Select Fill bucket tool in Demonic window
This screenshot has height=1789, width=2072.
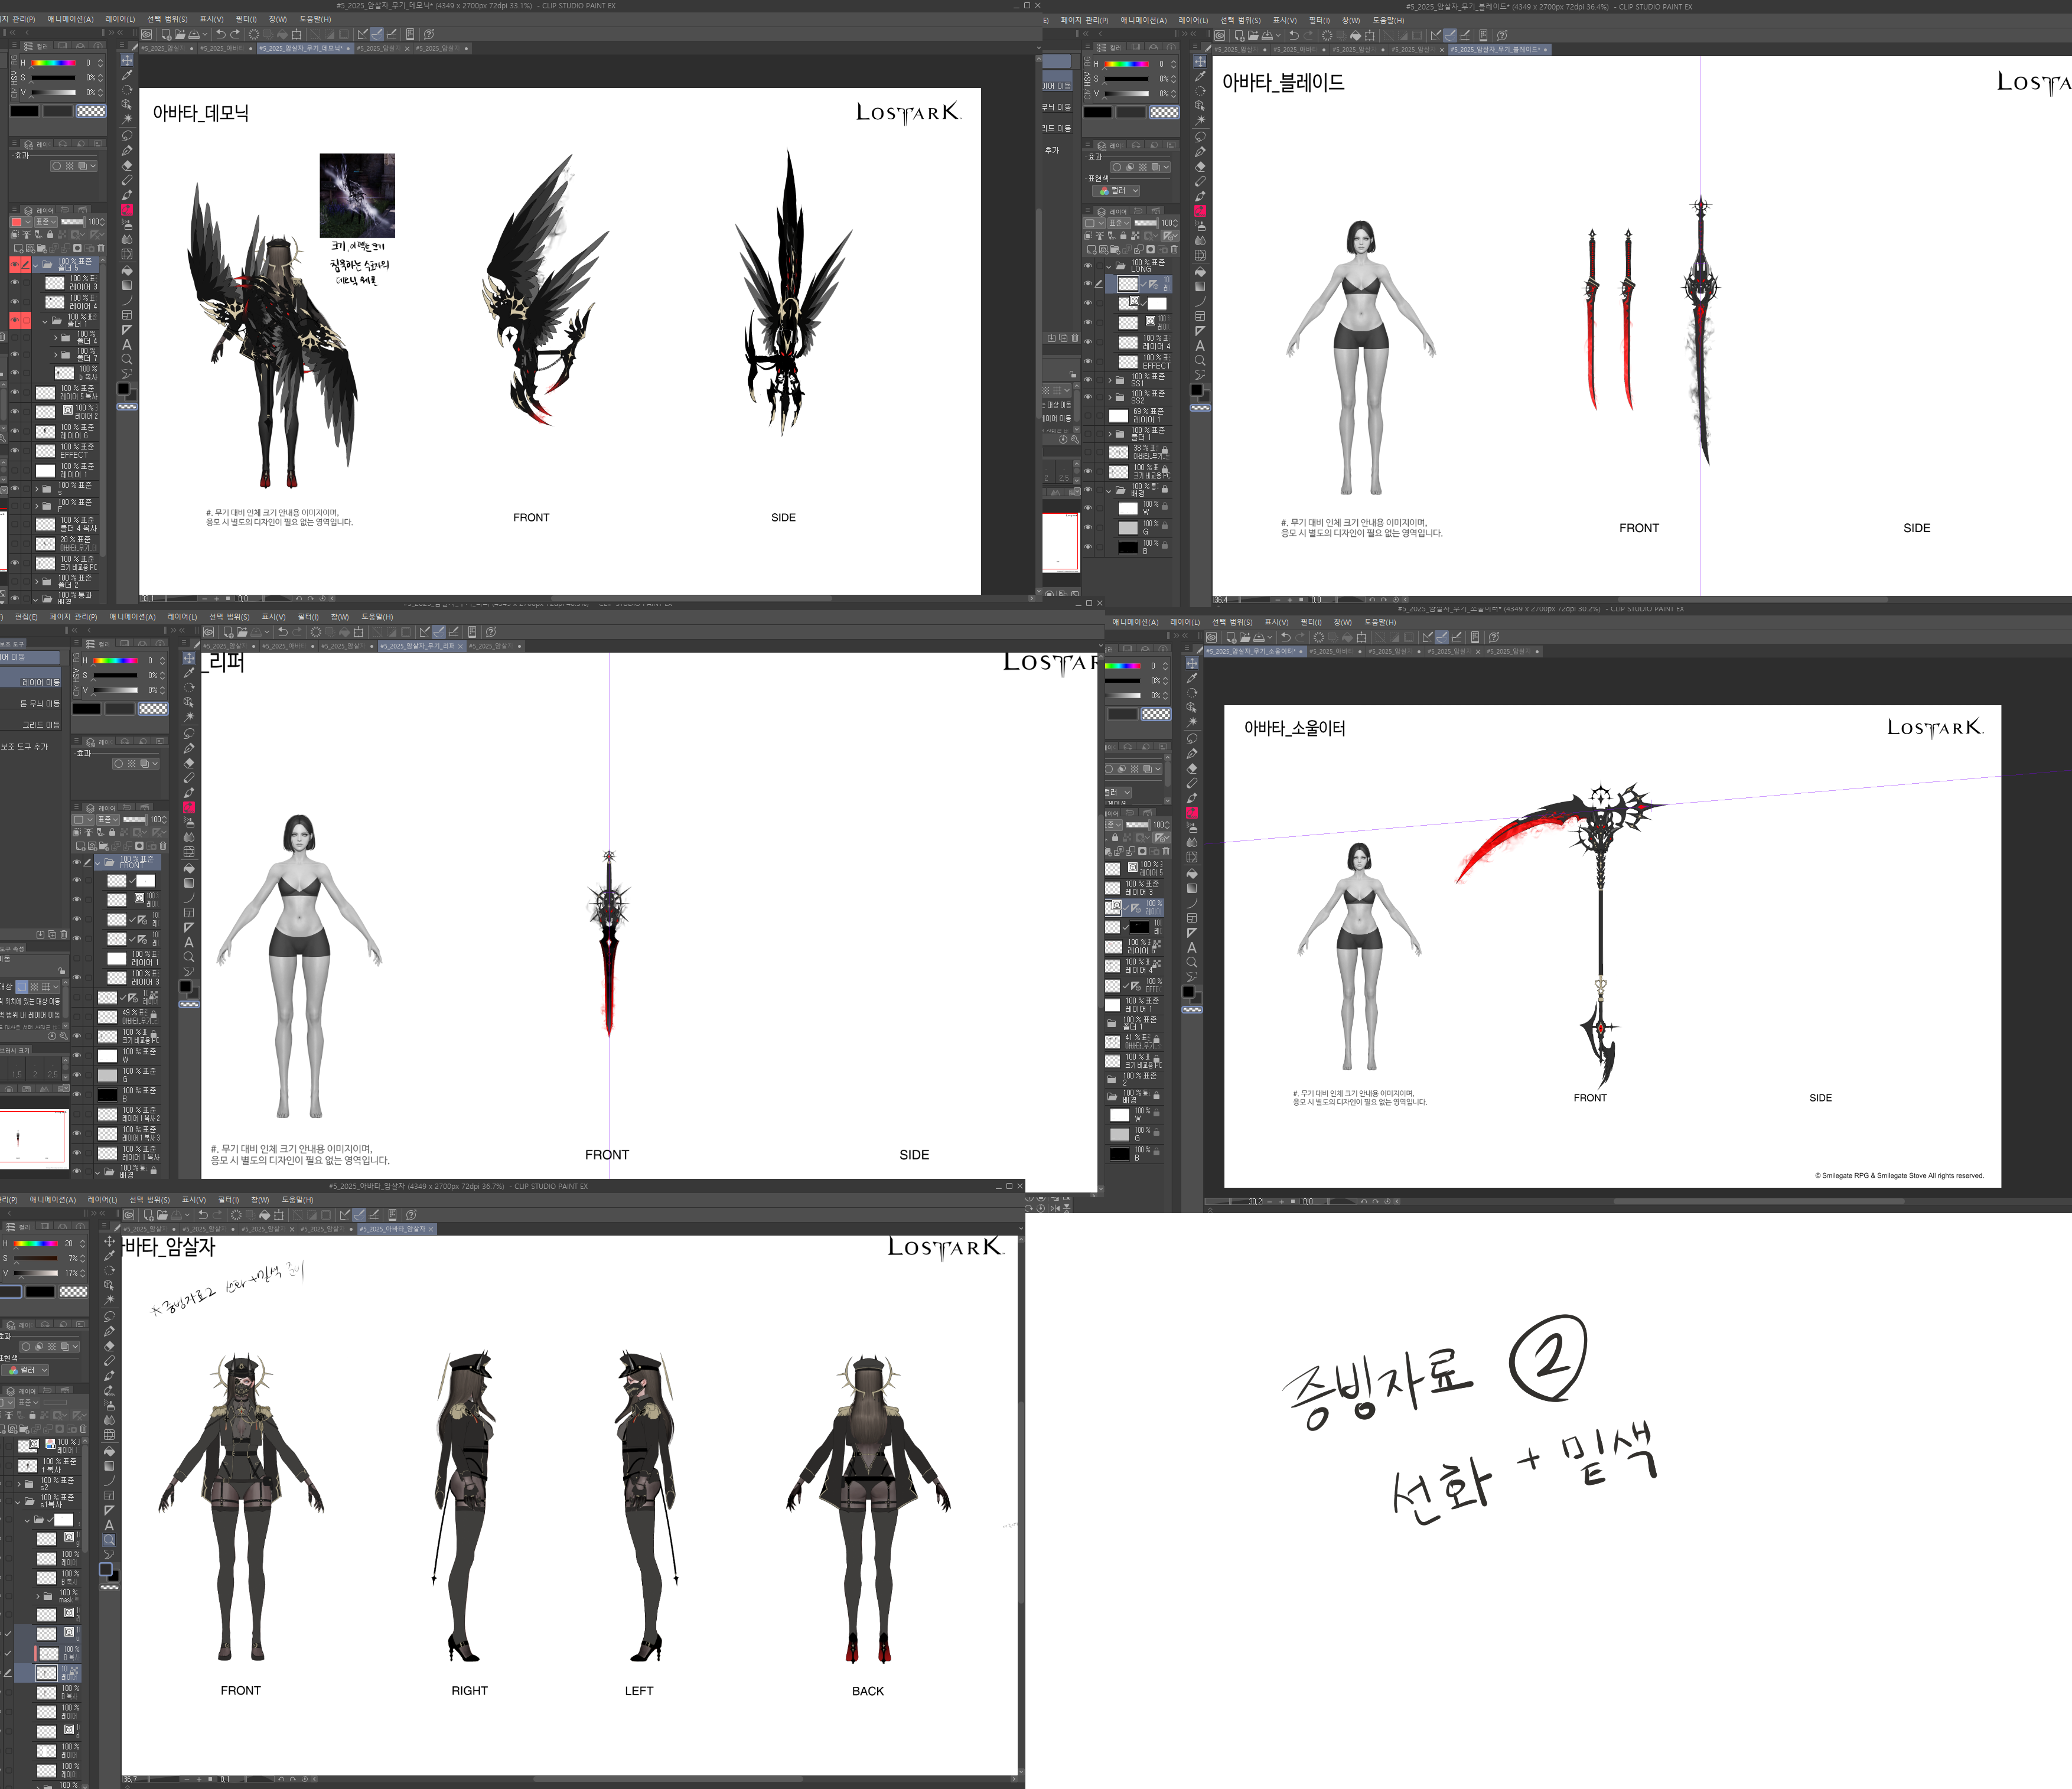pos(127,270)
